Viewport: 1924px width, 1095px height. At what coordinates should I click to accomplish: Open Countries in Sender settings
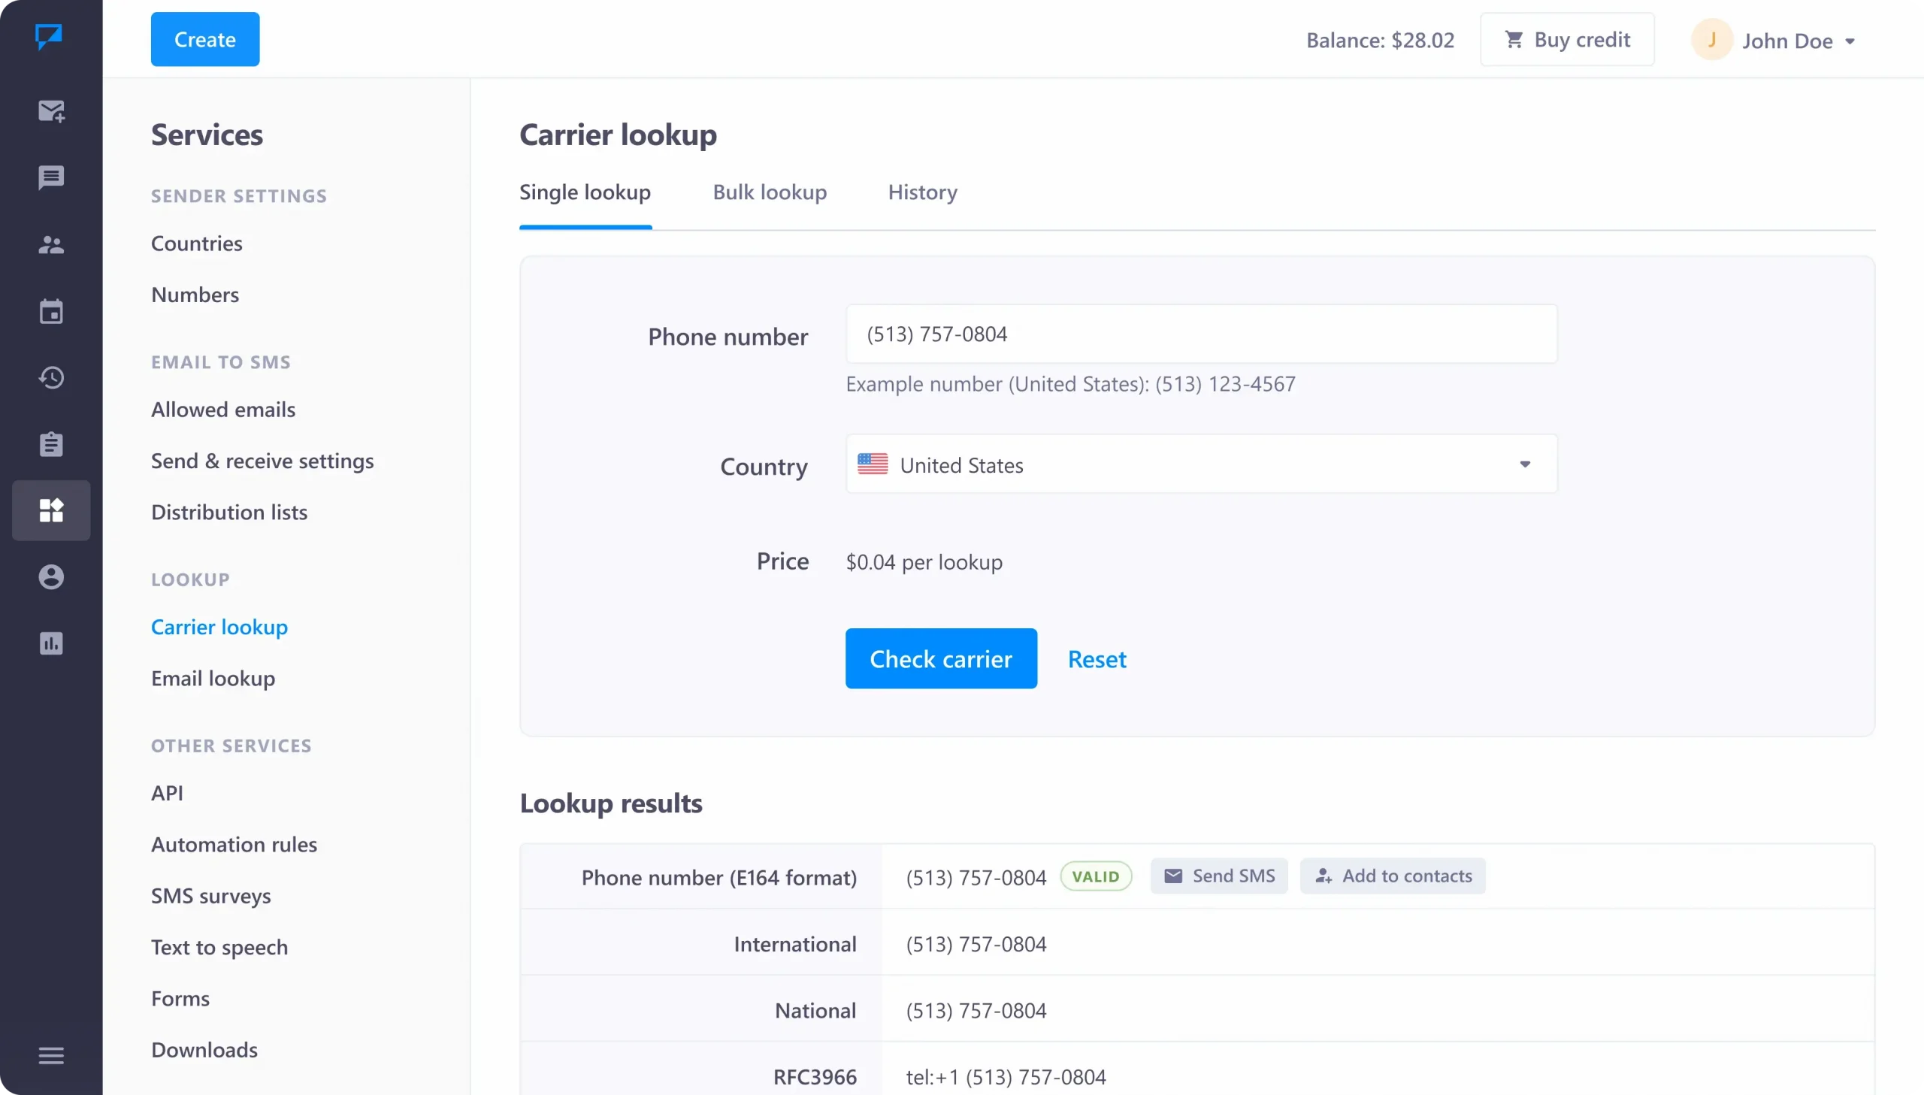click(x=196, y=244)
